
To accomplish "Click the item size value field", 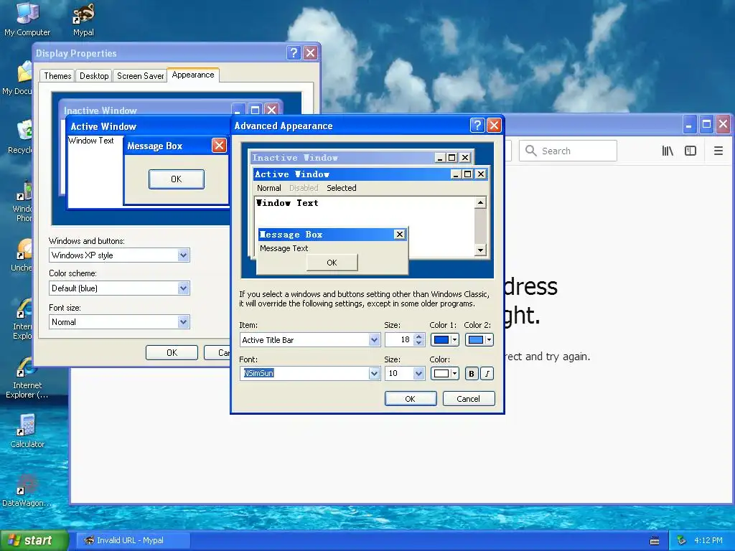I will pyautogui.click(x=399, y=339).
